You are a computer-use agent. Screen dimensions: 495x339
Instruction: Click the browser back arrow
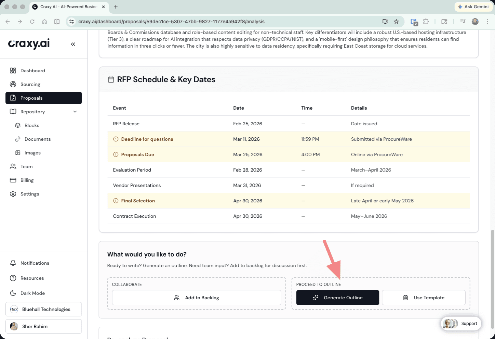8,22
